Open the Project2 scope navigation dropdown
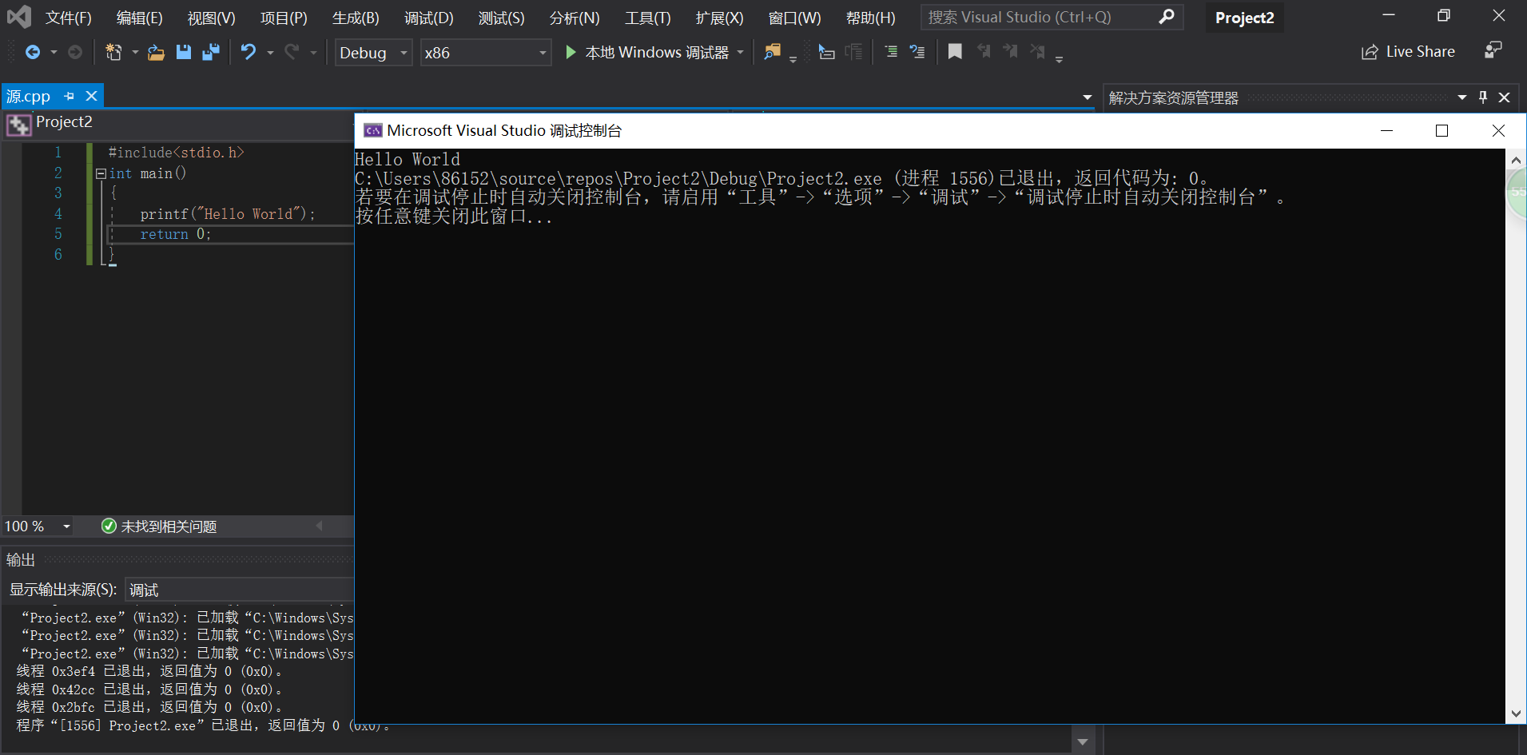The width and height of the screenshot is (1527, 755). pyautogui.click(x=179, y=123)
